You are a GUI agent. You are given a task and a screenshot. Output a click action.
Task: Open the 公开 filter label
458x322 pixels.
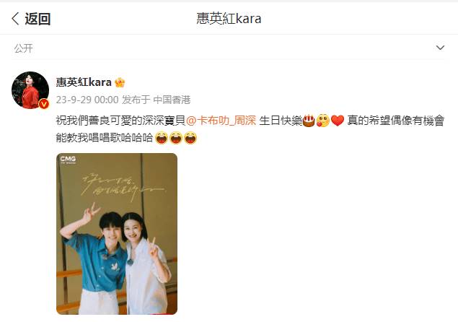(23, 48)
